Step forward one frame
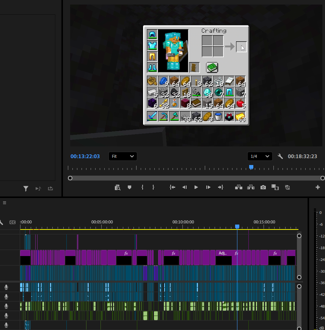The height and width of the screenshot is (330, 325). click(x=208, y=187)
